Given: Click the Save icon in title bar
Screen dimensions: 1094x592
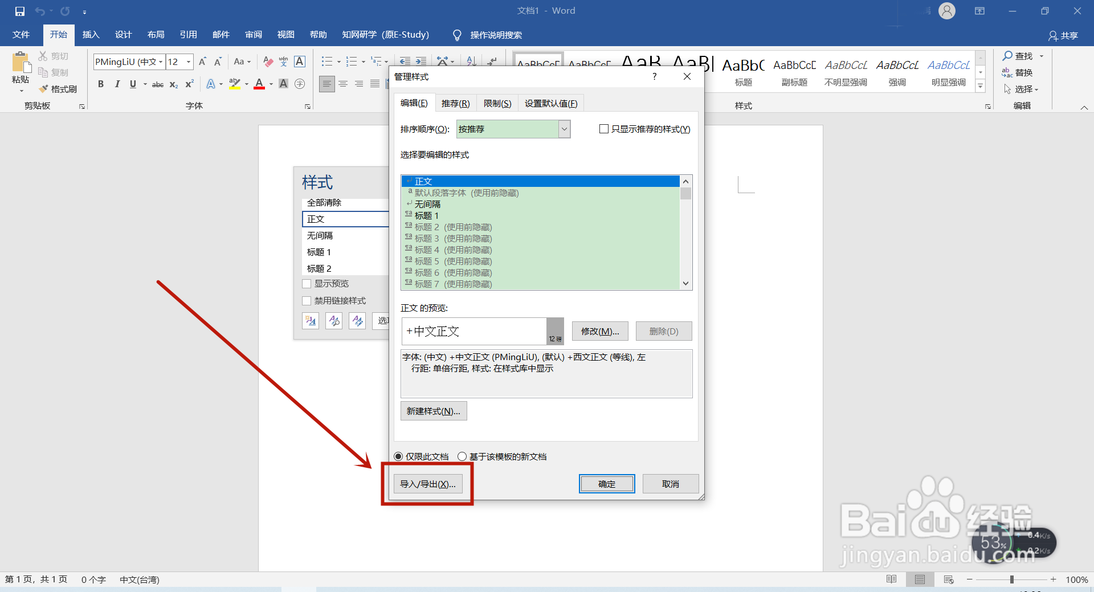Looking at the screenshot, I should pos(20,11).
